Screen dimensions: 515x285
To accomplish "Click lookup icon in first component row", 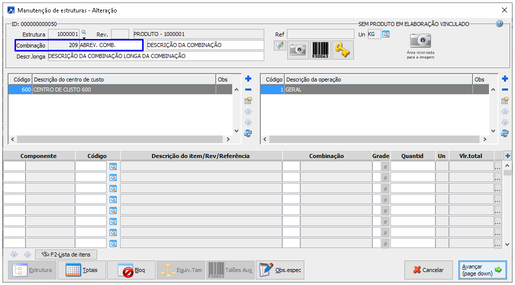I will (113, 167).
